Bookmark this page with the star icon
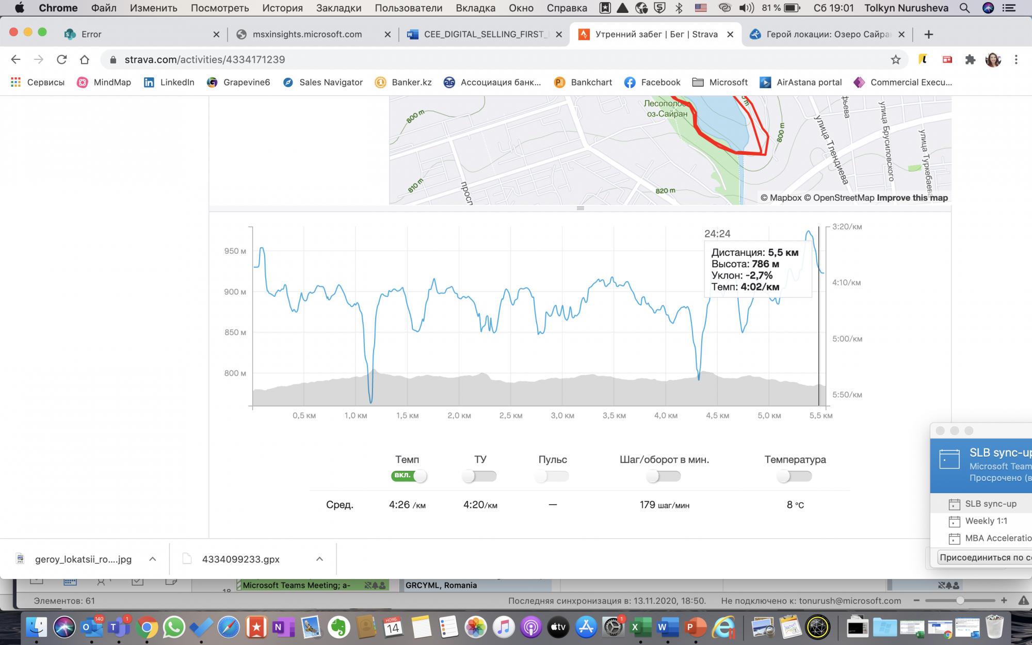The image size is (1032, 645). (896, 59)
